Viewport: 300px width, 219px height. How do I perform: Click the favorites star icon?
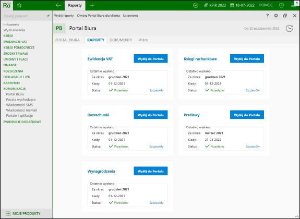click(19, 6)
